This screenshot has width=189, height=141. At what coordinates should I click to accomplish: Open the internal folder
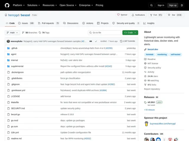pos(14,60)
